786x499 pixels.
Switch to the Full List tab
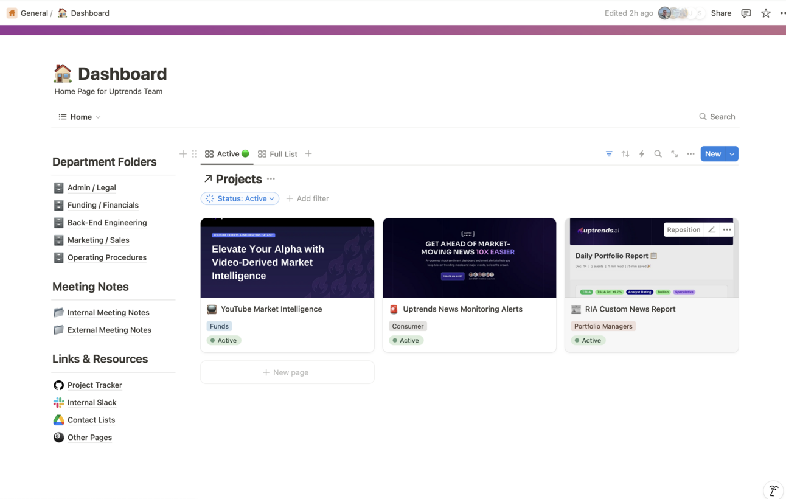coord(277,154)
